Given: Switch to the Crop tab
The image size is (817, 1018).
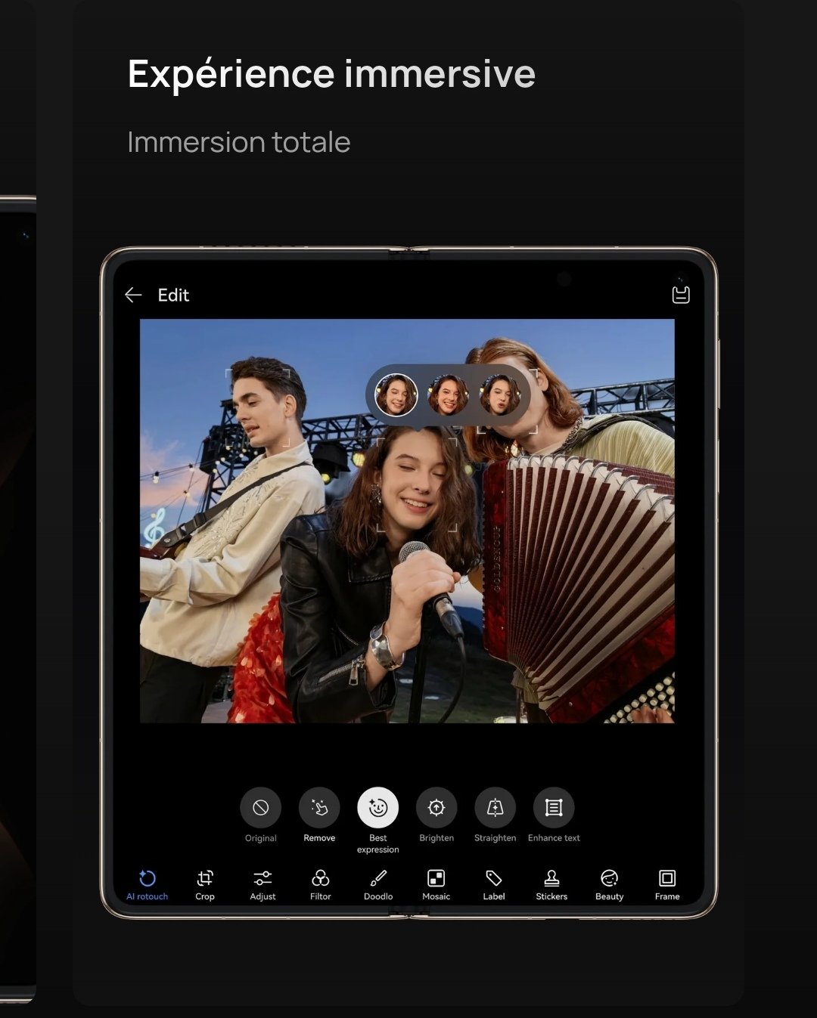Looking at the screenshot, I should [x=205, y=885].
